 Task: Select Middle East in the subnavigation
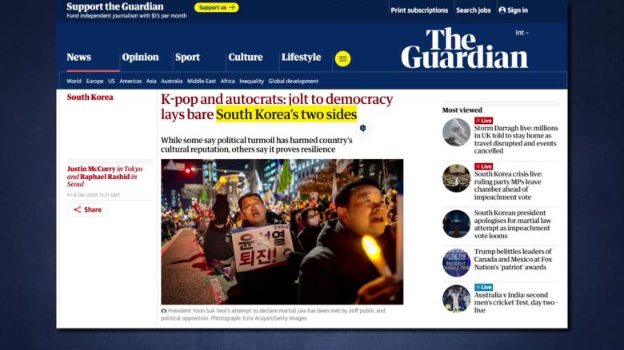click(202, 82)
